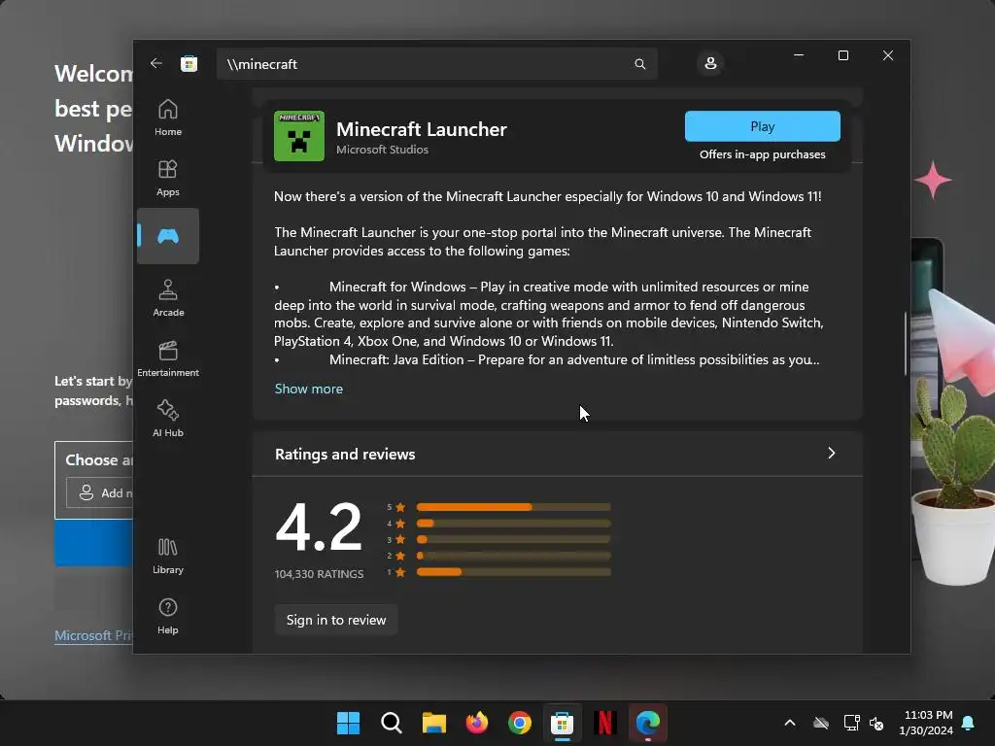The height and width of the screenshot is (746, 995).
Task: Open Windows Search from the taskbar
Action: point(391,723)
